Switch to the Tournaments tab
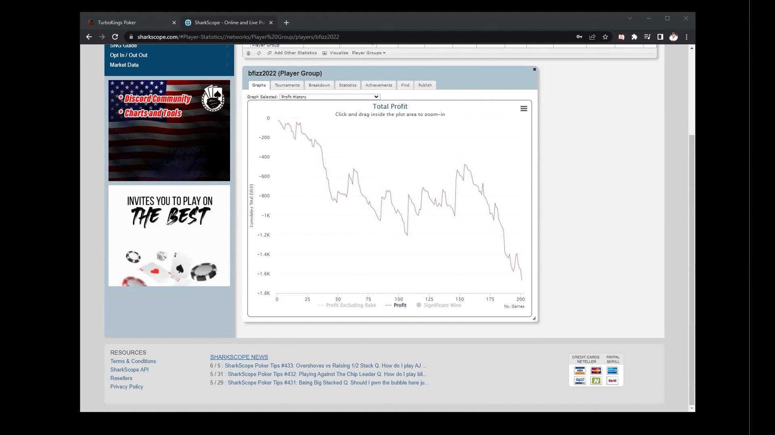Image resolution: width=775 pixels, height=435 pixels. point(287,85)
